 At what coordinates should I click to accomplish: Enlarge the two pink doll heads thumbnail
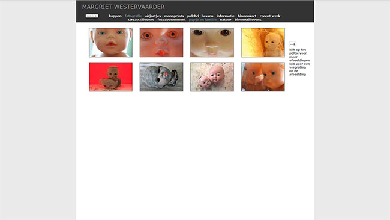(212, 77)
